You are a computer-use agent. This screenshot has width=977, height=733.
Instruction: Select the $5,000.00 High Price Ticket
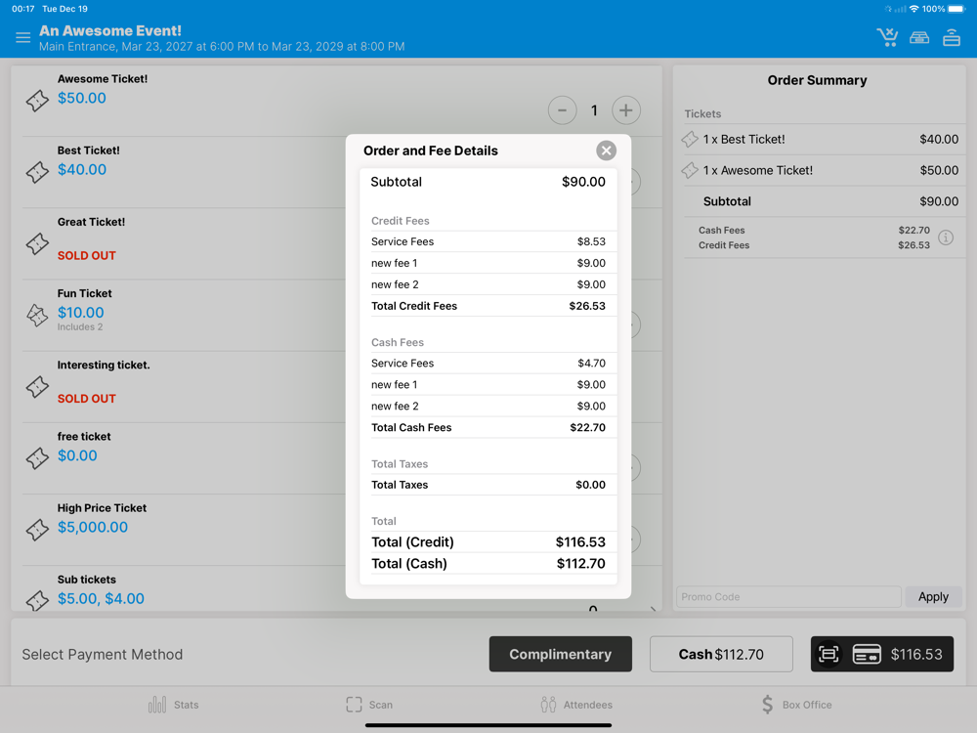tap(92, 528)
